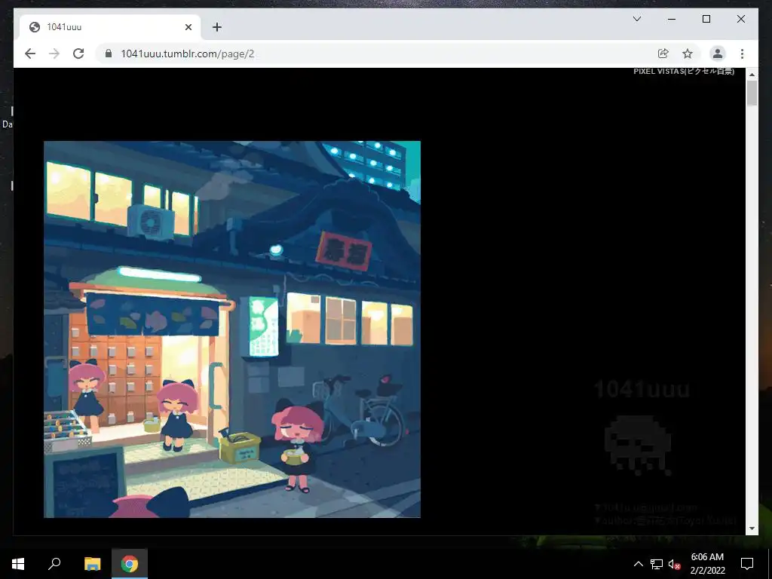Click the page scrollbar down arrow
Viewport: 772px width, 579px height.
coord(752,528)
